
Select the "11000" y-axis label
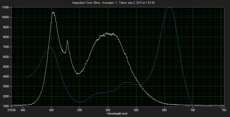pyautogui.click(x=5, y=7)
